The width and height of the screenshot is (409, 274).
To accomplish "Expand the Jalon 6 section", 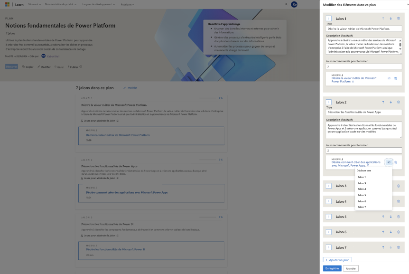I will pyautogui.click(x=329, y=232).
